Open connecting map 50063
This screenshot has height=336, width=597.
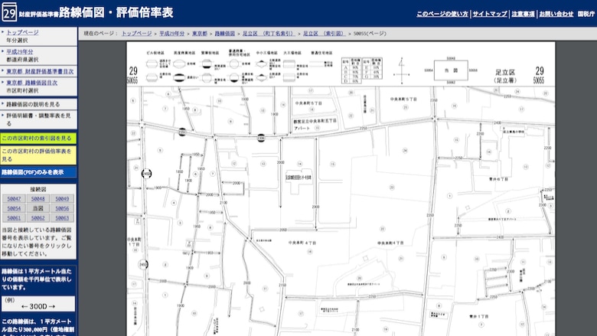tap(62, 218)
